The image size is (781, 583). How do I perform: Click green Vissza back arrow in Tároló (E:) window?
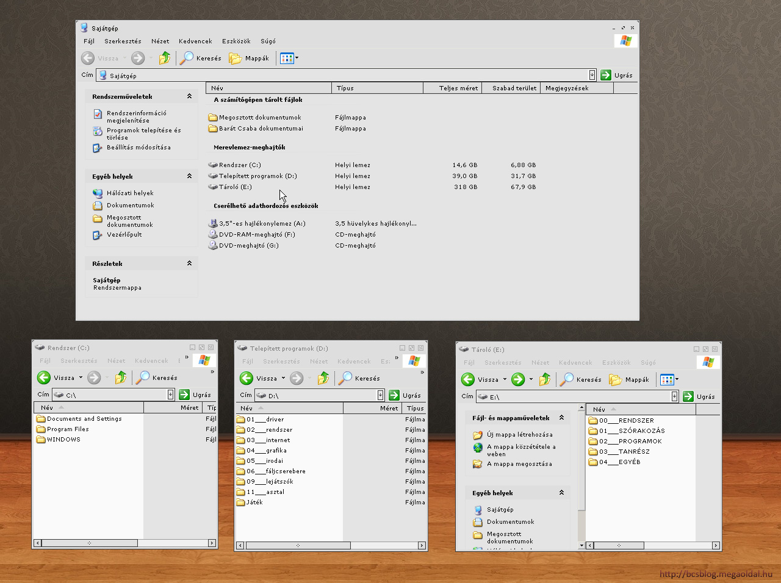tap(468, 379)
